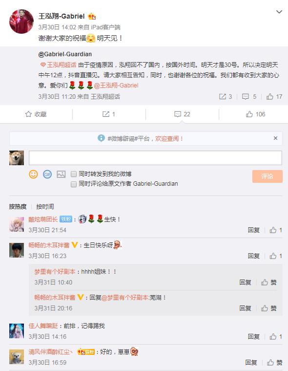Check 同时评论给原文作者 Gabriel-Guardian
This screenshot has width=288, height=371.
74,184
